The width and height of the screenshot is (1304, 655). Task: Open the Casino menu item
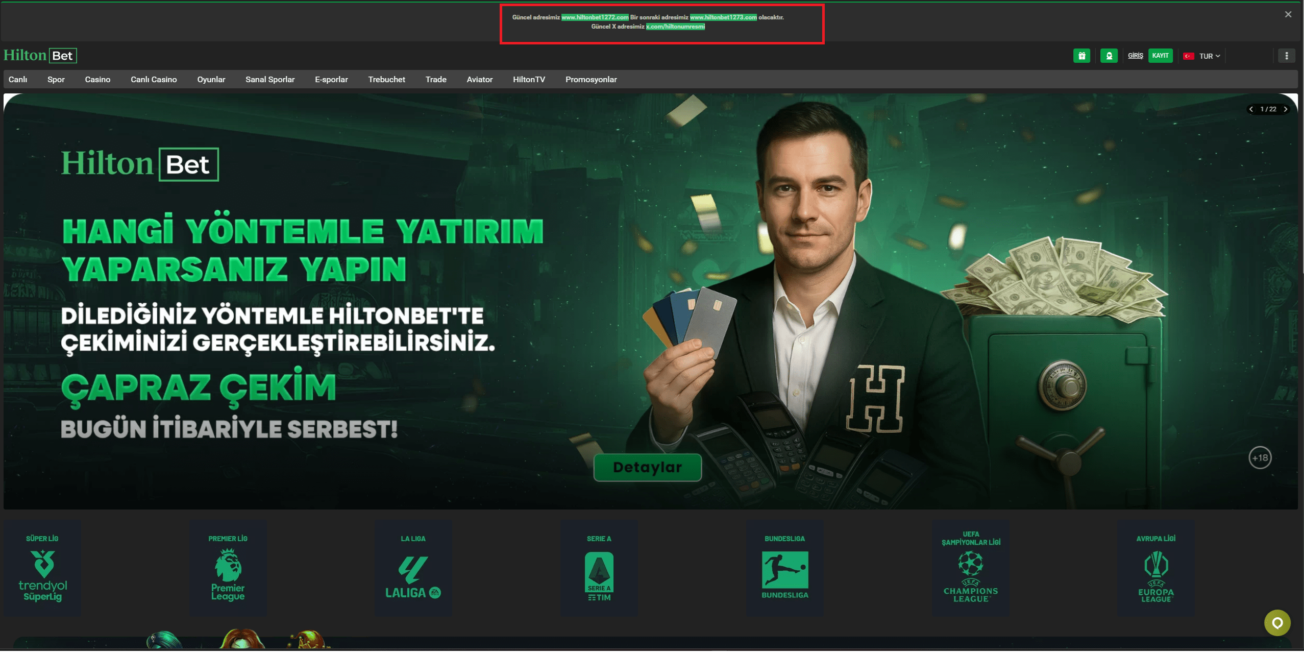pos(97,80)
